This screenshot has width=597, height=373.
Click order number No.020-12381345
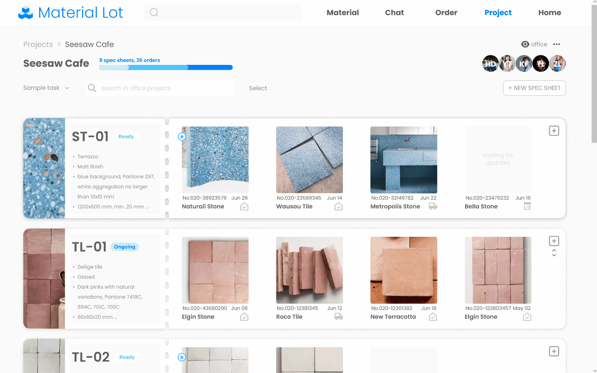297,308
